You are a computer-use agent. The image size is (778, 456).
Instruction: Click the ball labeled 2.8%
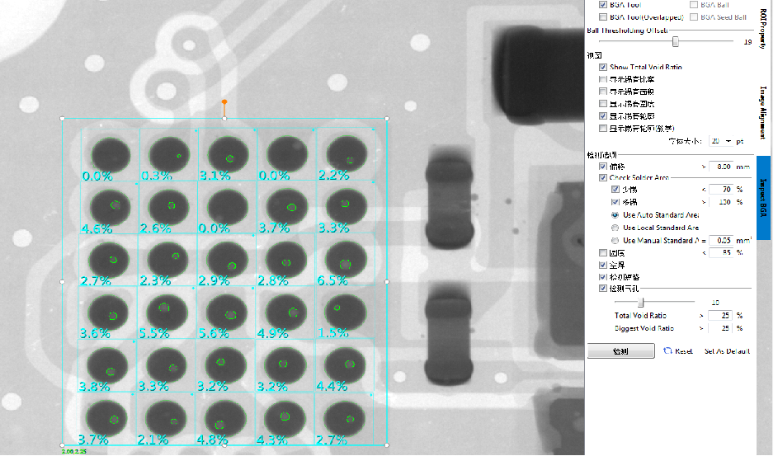coord(287,261)
